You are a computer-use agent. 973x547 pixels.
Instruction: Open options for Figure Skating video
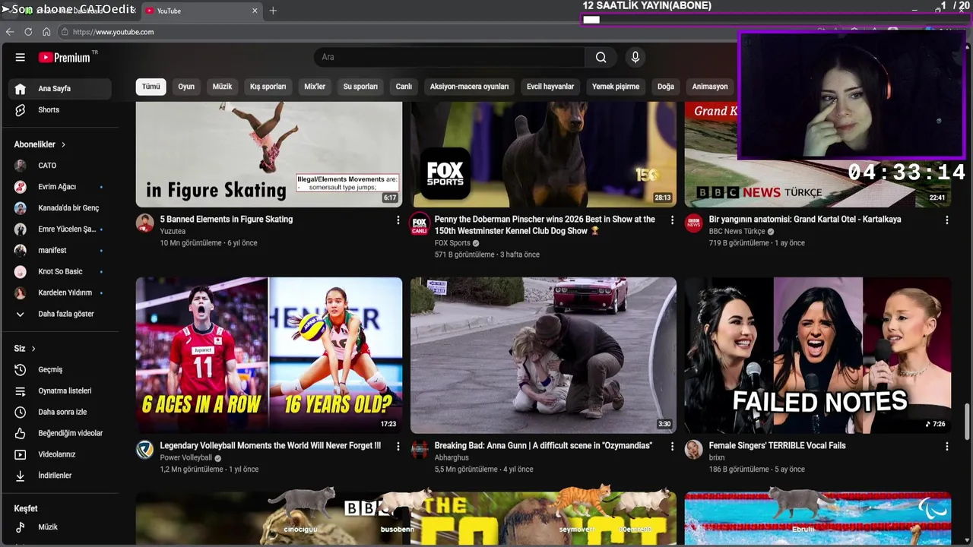tap(398, 220)
